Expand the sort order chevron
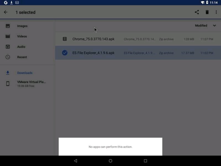Screen dimensions: 221x166 (214, 25)
